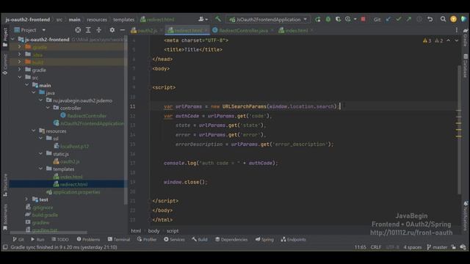
Task: Open the Build tool window
Action: [200, 240]
